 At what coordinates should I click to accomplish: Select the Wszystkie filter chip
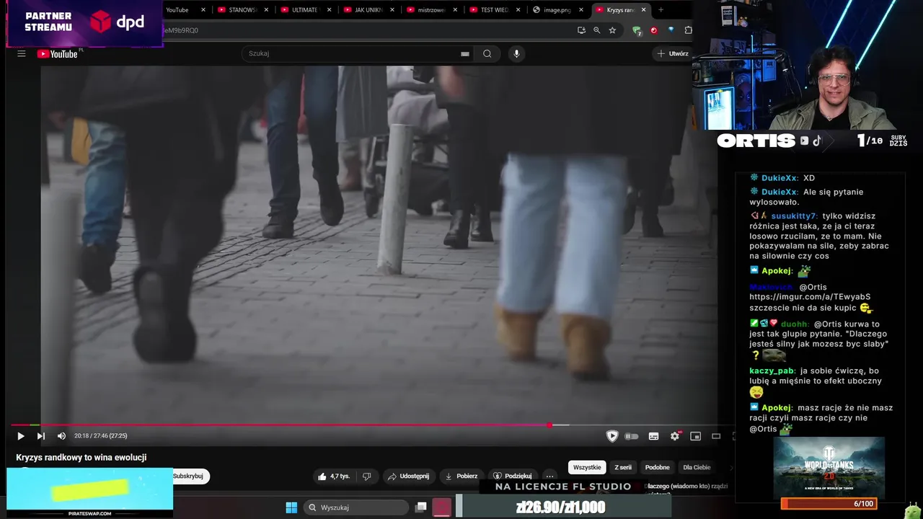[587, 467]
